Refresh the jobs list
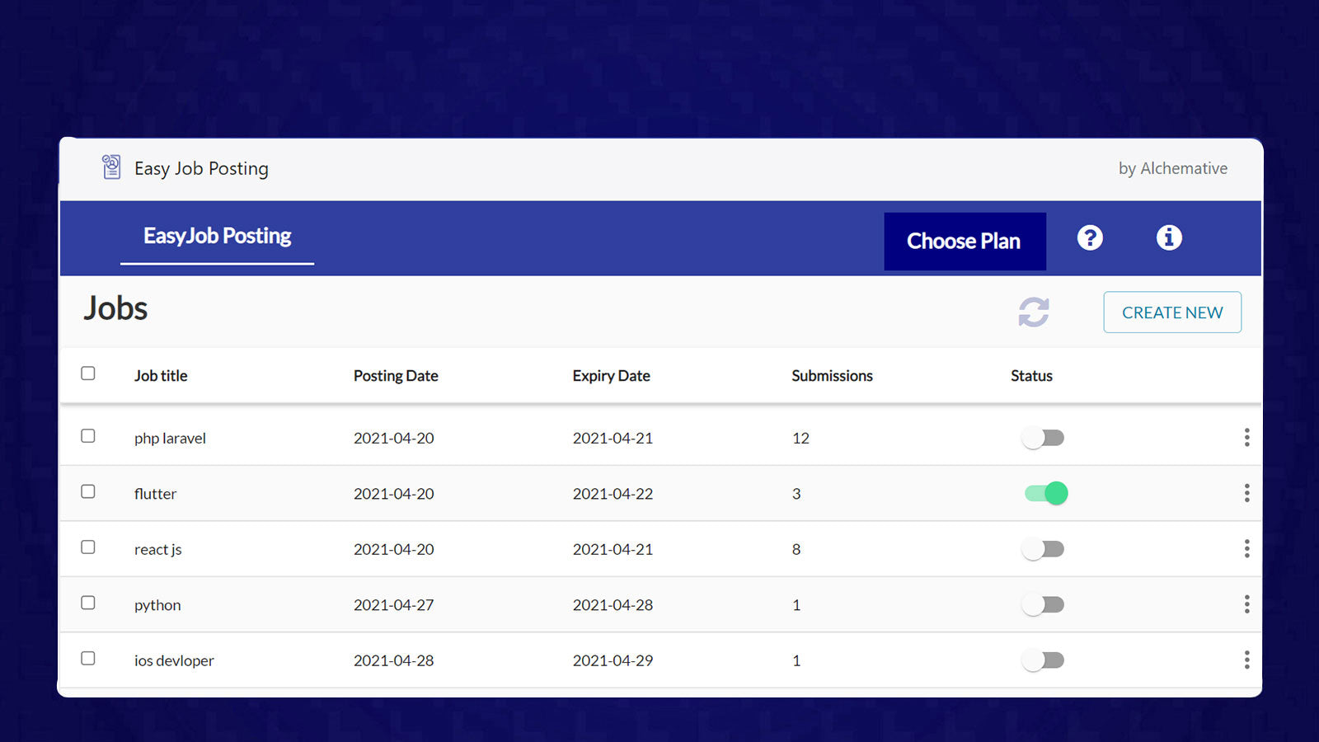 click(1034, 312)
